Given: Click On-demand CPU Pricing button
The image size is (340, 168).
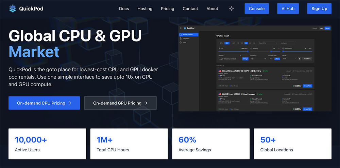Looking at the screenshot, I should tap(44, 103).
